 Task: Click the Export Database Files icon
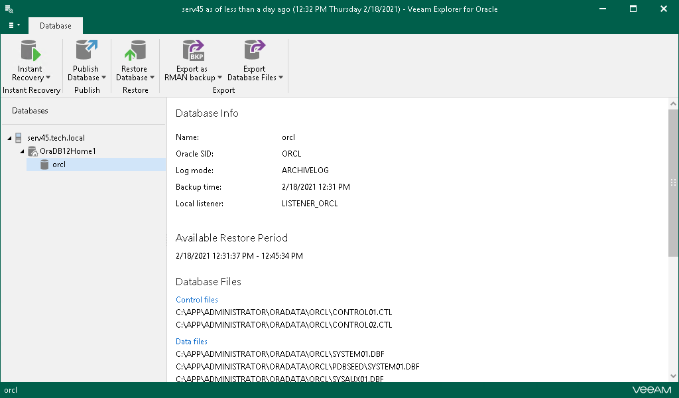click(x=255, y=50)
